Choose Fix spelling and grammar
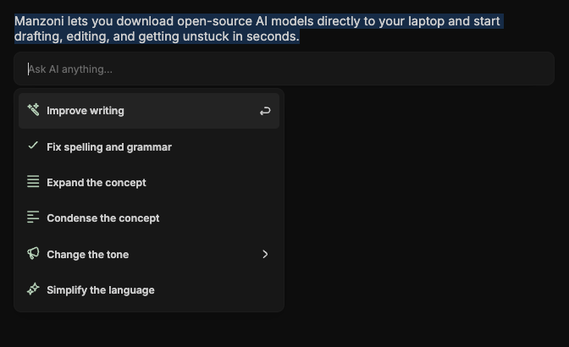 point(109,147)
